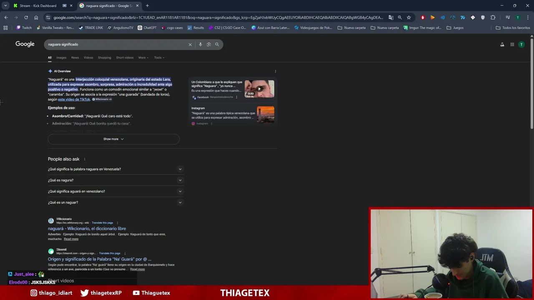Open Google Lens image search icon

[x=209, y=44]
